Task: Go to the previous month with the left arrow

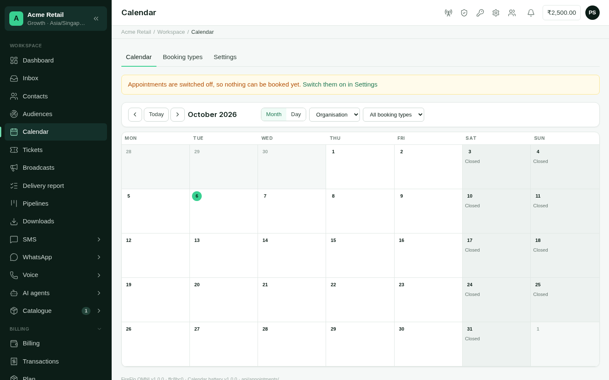Action: (135, 114)
